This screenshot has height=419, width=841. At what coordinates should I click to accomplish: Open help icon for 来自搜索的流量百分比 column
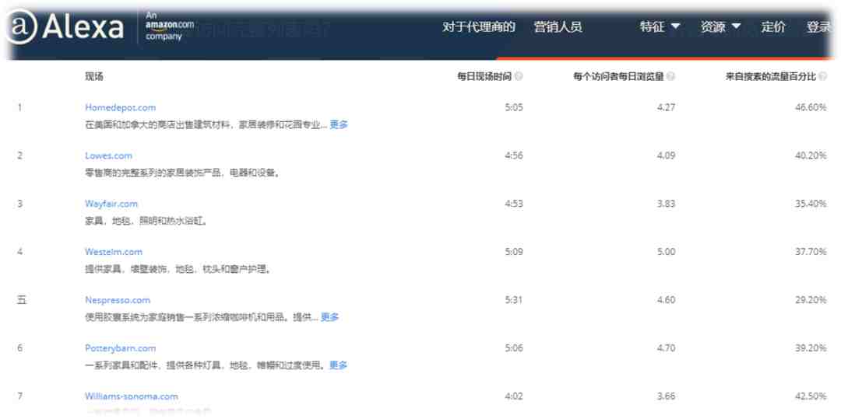(x=823, y=76)
